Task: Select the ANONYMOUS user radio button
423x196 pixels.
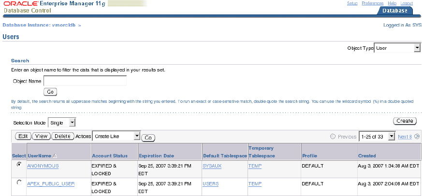Action: pos(19,164)
